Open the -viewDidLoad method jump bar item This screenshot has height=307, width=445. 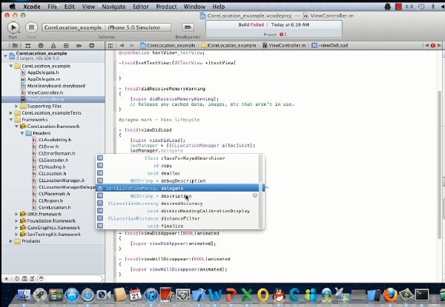tap(330, 46)
